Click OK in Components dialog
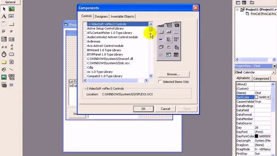 143,109
